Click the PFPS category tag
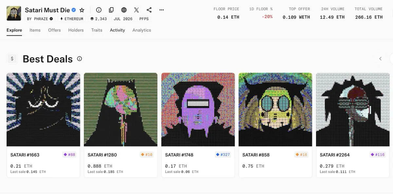The height and width of the screenshot is (194, 393). tap(144, 19)
